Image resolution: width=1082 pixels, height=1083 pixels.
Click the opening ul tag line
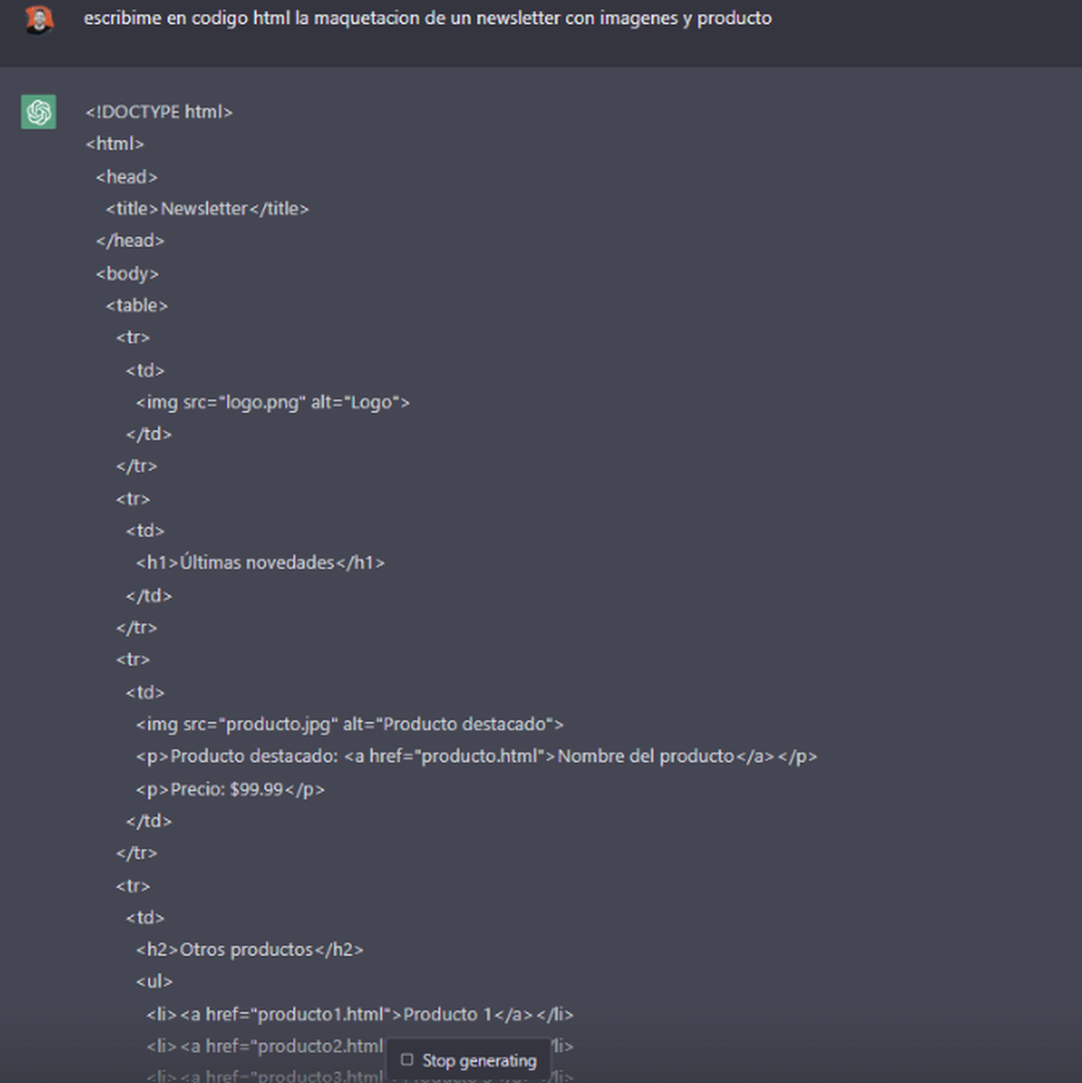coord(153,981)
